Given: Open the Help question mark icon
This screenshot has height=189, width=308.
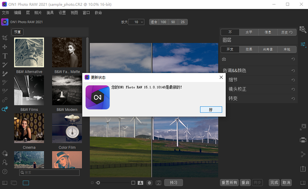Looking at the screenshot, I should pos(5,172).
